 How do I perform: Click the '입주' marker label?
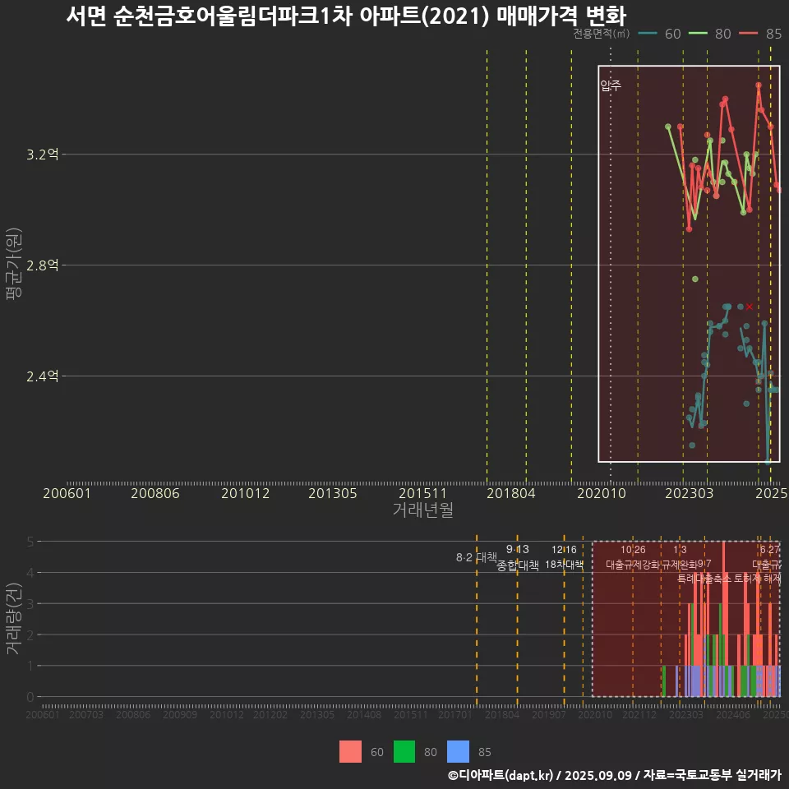611,85
